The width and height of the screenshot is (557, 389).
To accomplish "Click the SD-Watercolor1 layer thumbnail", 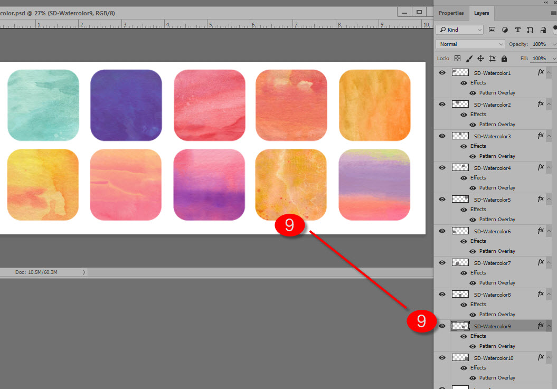I will pos(460,72).
